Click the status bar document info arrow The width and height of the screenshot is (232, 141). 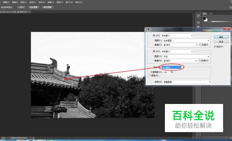[x=34, y=138]
